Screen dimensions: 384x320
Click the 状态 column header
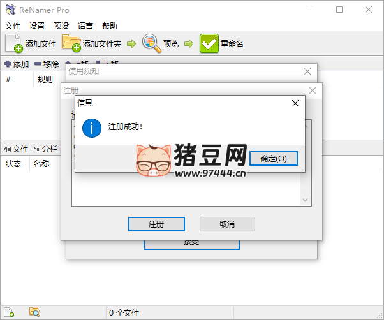point(15,163)
